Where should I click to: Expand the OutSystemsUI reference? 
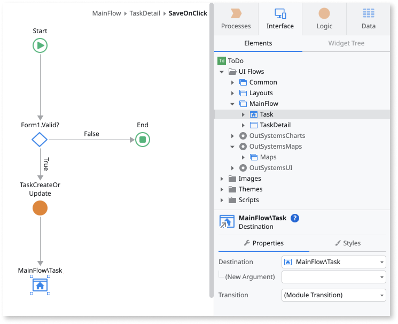pos(232,168)
